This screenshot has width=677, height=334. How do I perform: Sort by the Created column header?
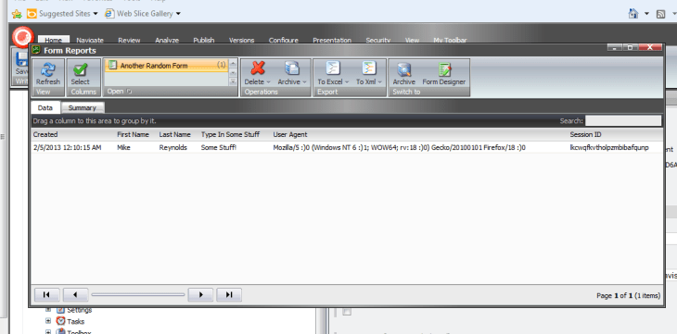[x=45, y=134]
